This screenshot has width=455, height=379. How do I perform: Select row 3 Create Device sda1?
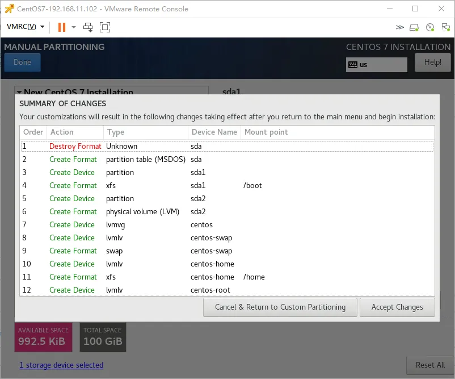coord(227,172)
